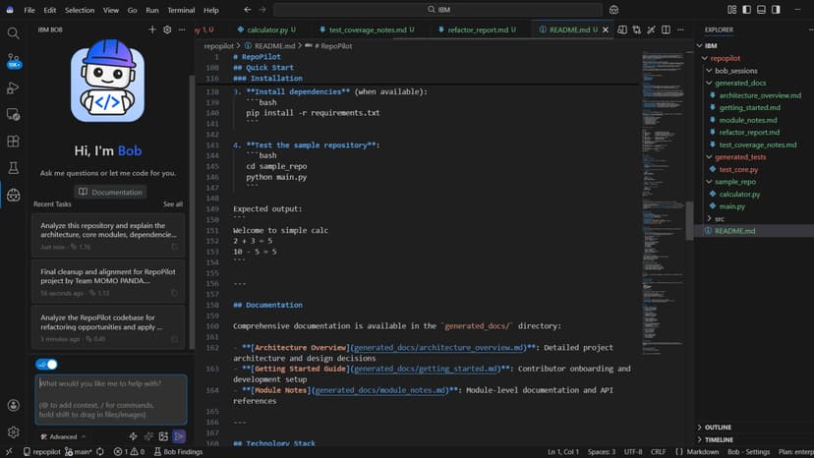
Task: Open remote window icon in status bar
Action: pos(9,452)
